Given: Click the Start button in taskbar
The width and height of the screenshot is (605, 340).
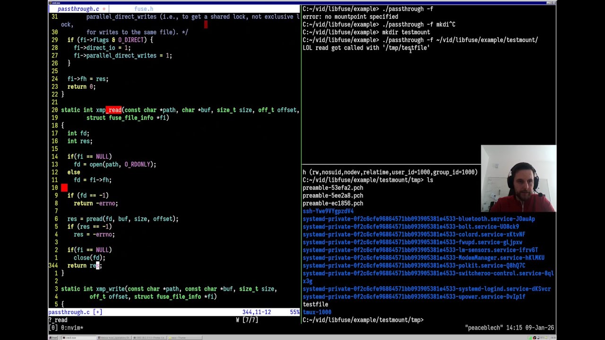Looking at the screenshot, I should [53, 338].
